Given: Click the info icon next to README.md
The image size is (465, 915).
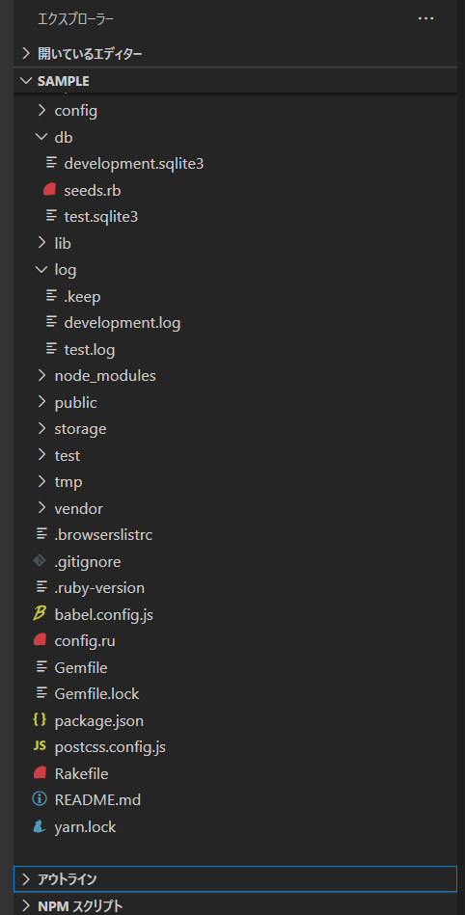Looking at the screenshot, I should (x=40, y=799).
